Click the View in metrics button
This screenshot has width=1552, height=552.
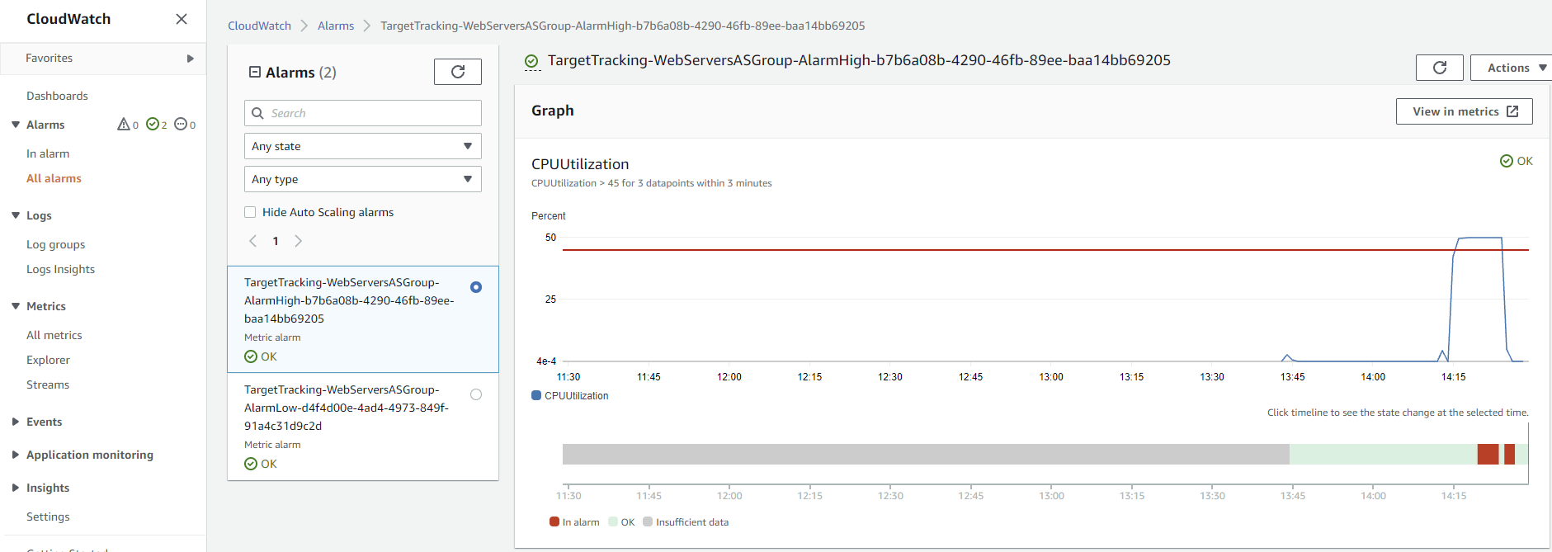pos(1464,111)
